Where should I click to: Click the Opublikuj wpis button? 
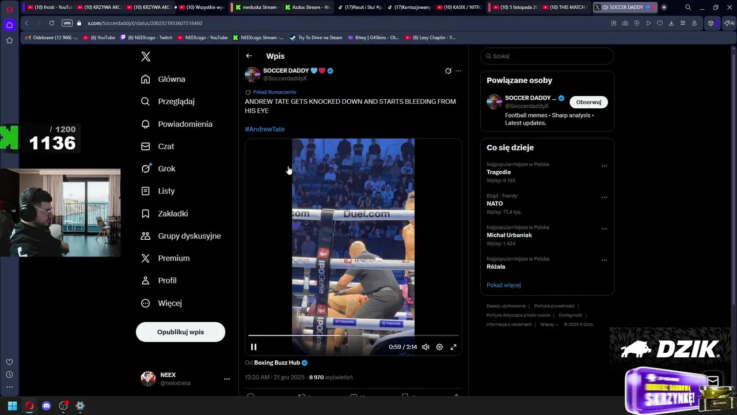[180, 332]
